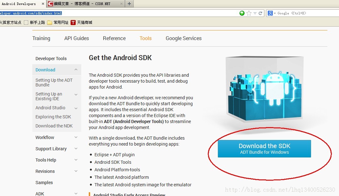Expand the Support Library section
Image resolution: width=339 pixels, height=196 pixels.
[x=76, y=148]
